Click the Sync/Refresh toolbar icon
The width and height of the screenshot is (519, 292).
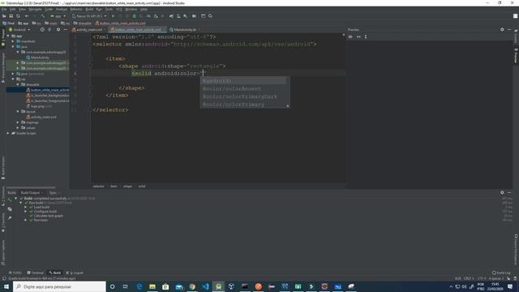pyautogui.click(x=18, y=16)
